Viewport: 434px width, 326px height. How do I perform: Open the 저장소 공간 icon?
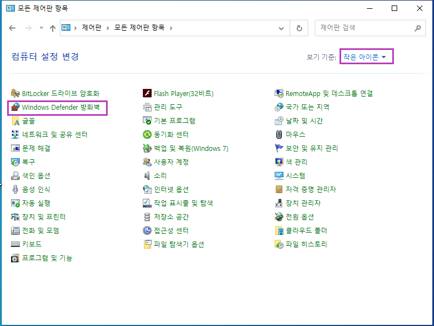147,217
